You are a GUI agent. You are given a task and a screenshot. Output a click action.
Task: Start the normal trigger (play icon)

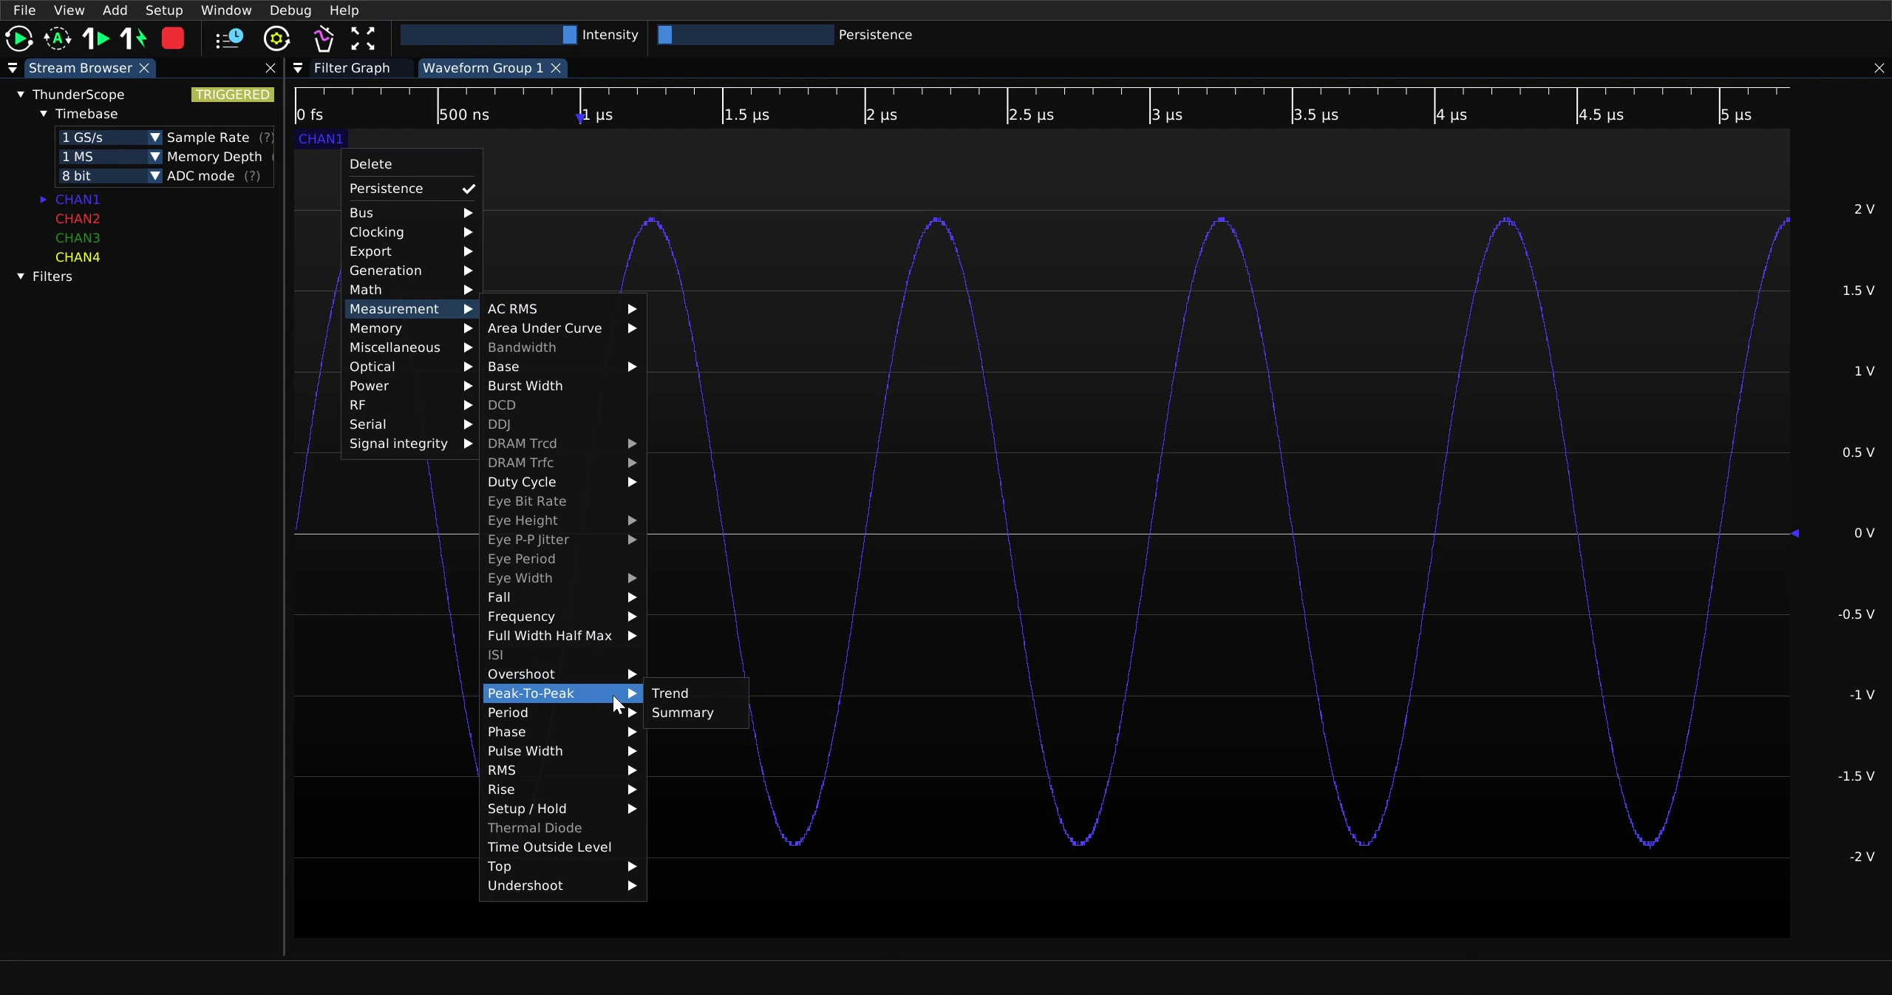click(x=19, y=38)
